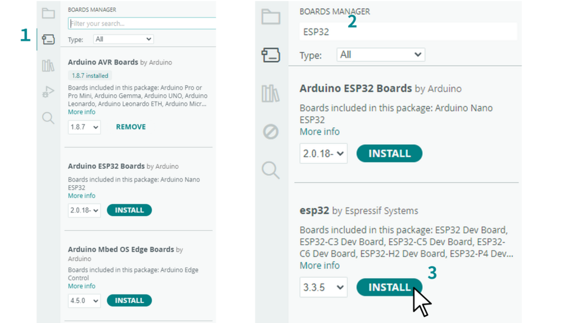This screenshot has height=323, width=575.
Task: Open the Sketchbook folder panel in the left sidebar
Action: 48,14
